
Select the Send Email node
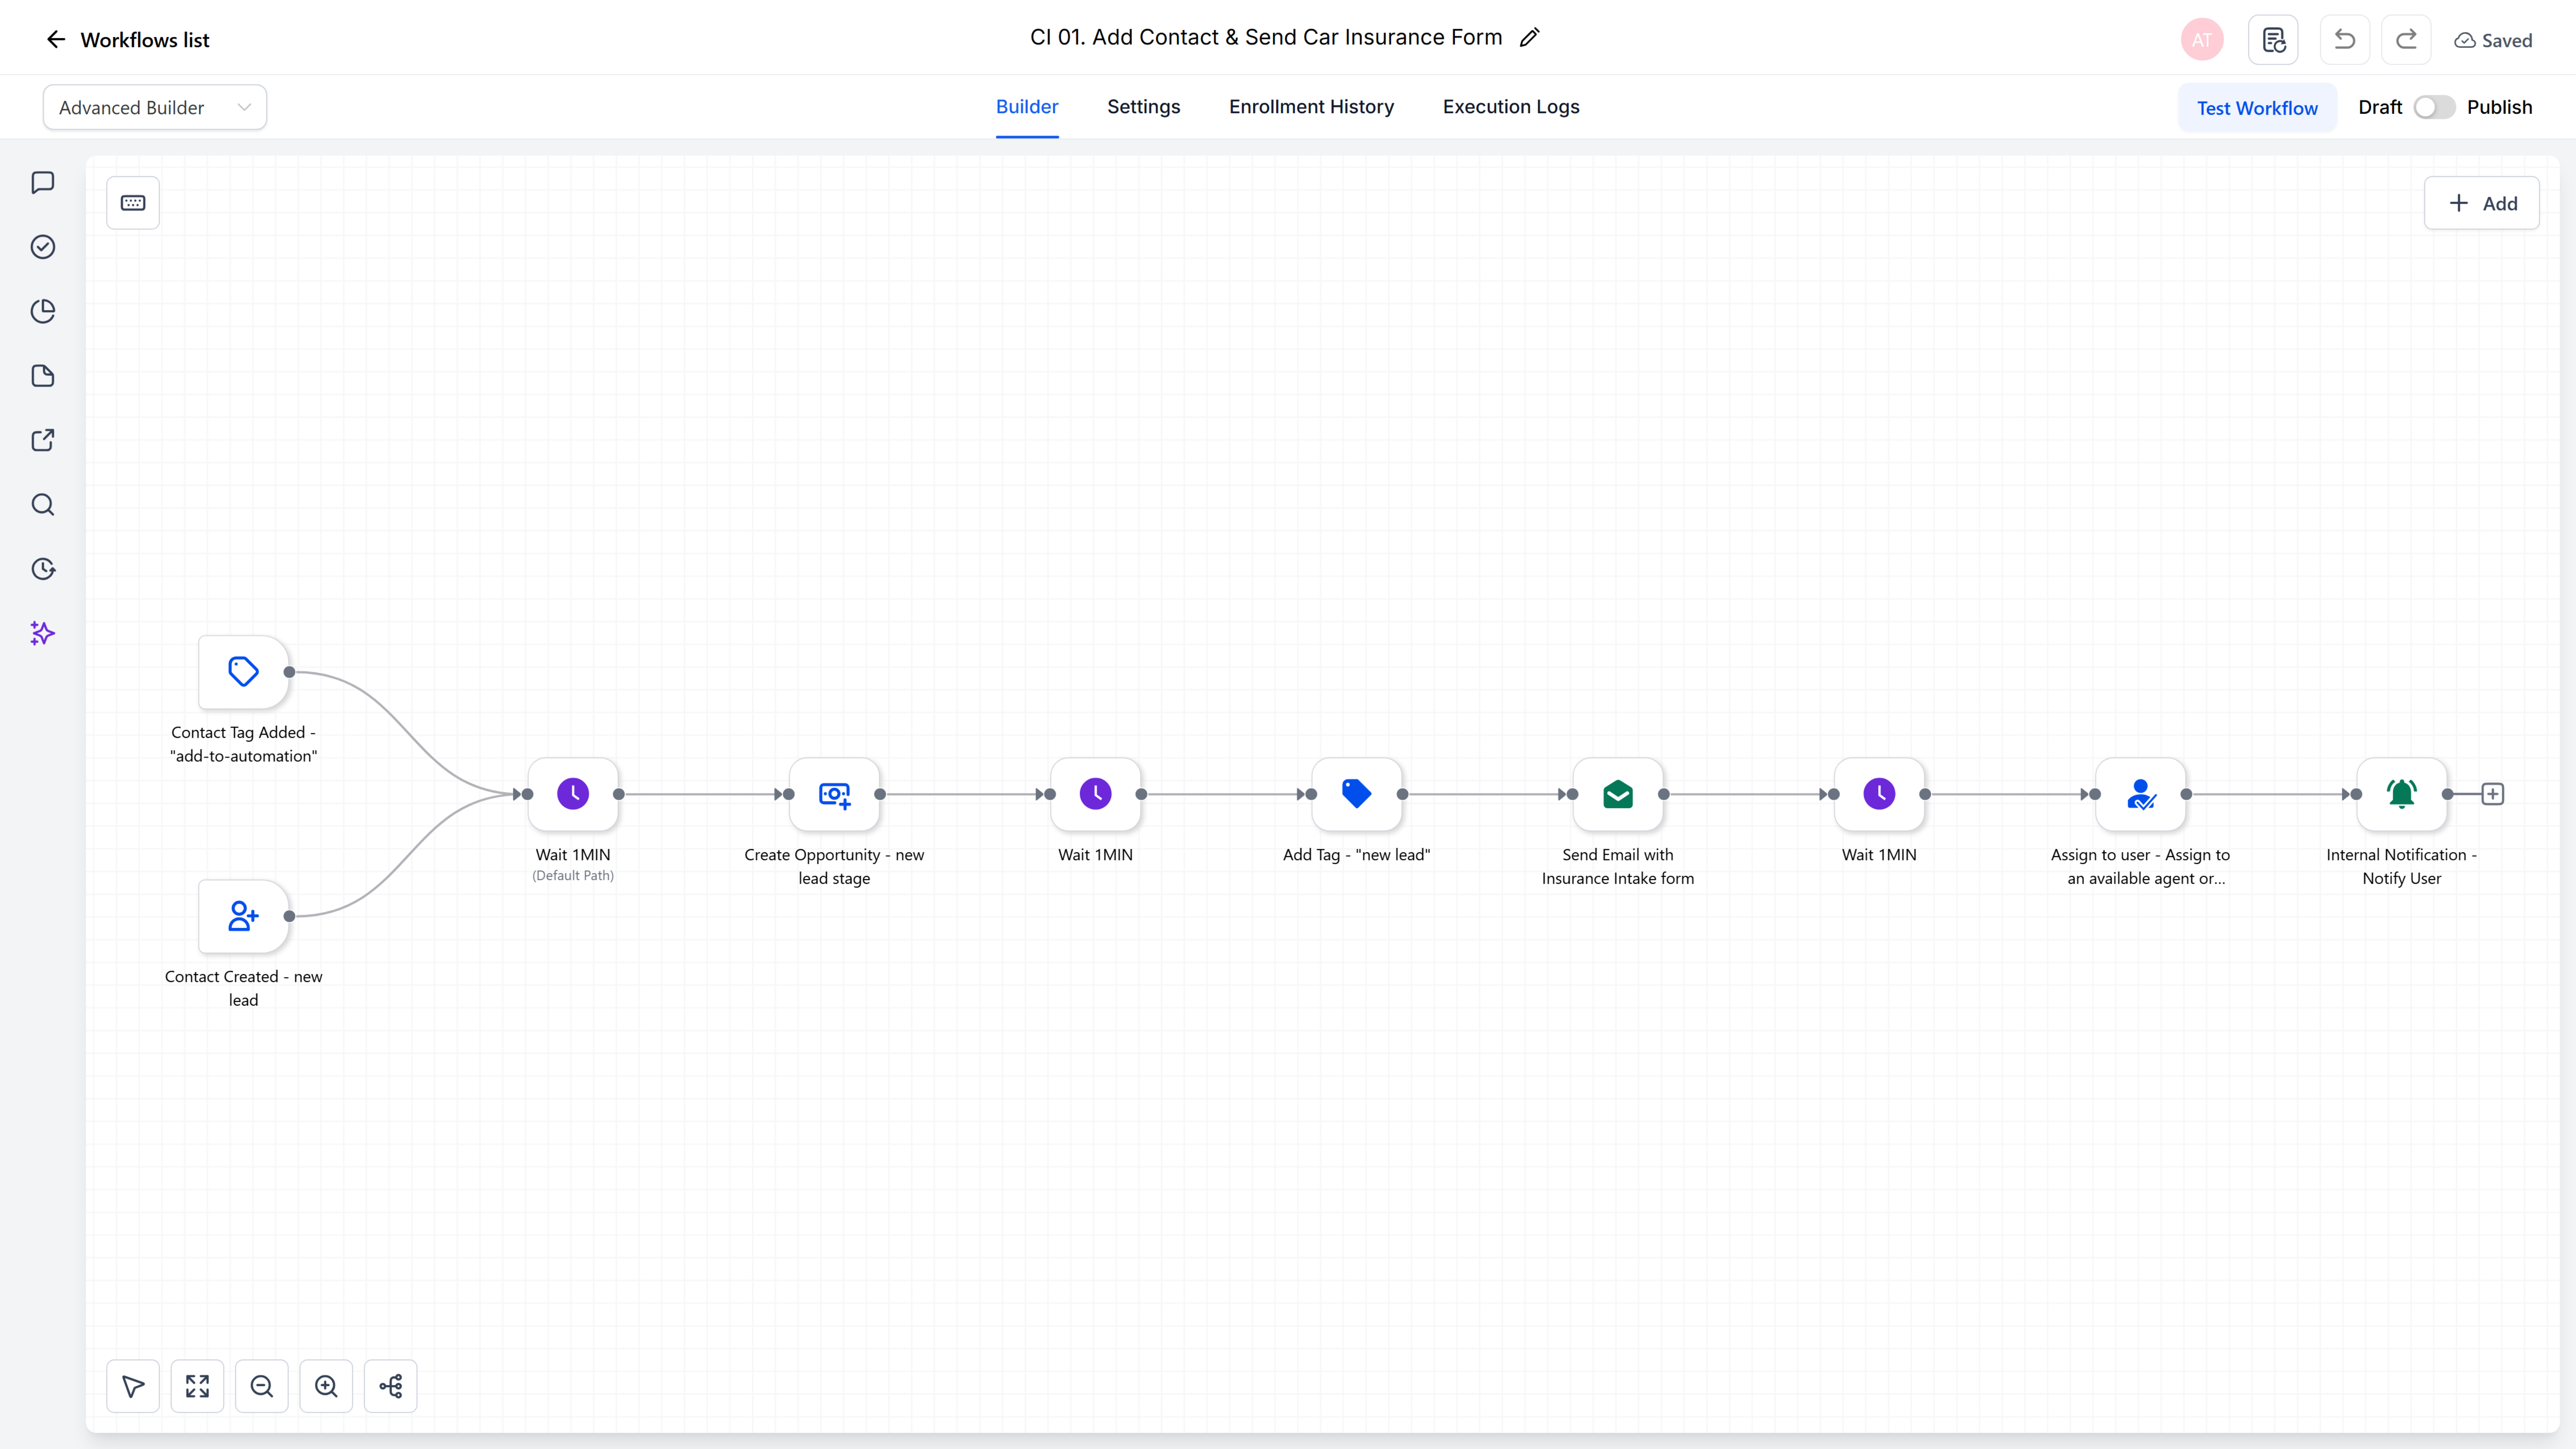(x=1618, y=794)
